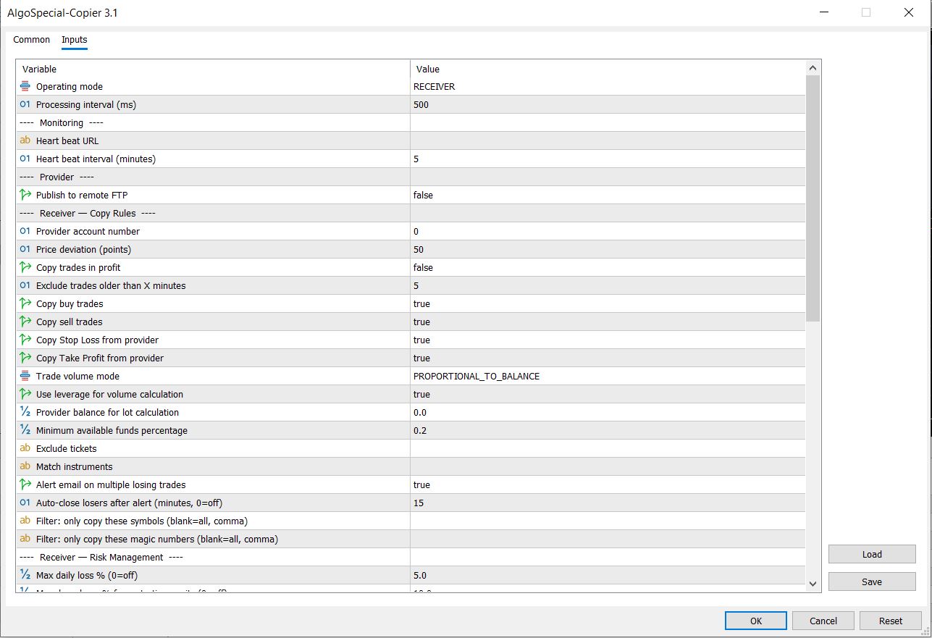Click the double icon beside Provider balance for lot
Viewport: 932px width, 638px height.
tap(25, 412)
